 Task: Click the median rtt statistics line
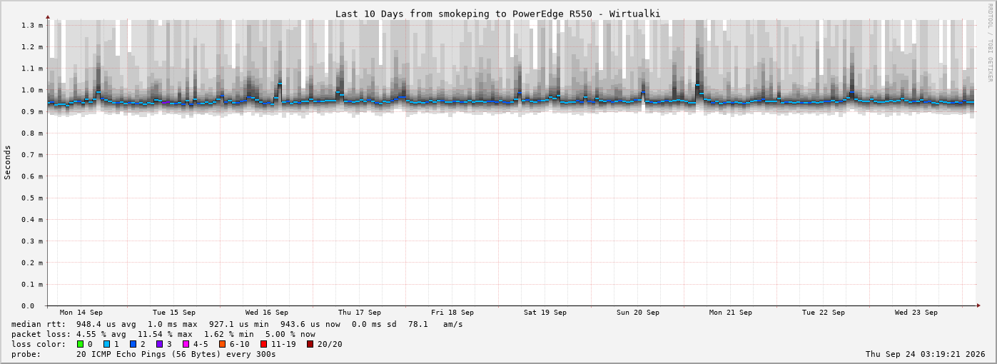point(237,324)
